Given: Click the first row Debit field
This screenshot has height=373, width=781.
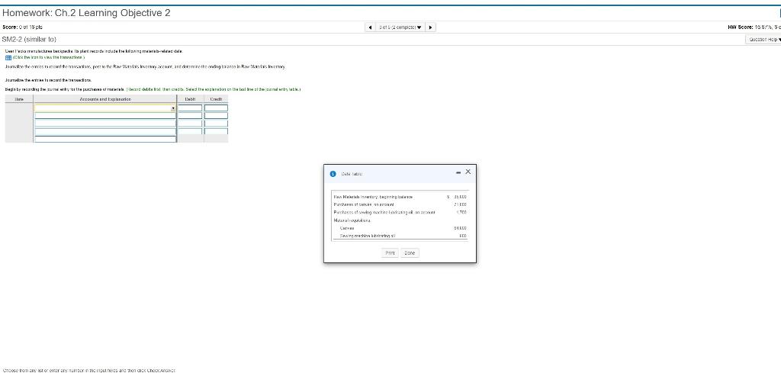Looking at the screenshot, I should click(x=190, y=108).
